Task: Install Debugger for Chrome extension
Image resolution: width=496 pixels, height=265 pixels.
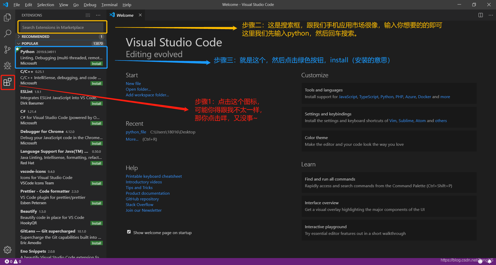Action: 97,143
